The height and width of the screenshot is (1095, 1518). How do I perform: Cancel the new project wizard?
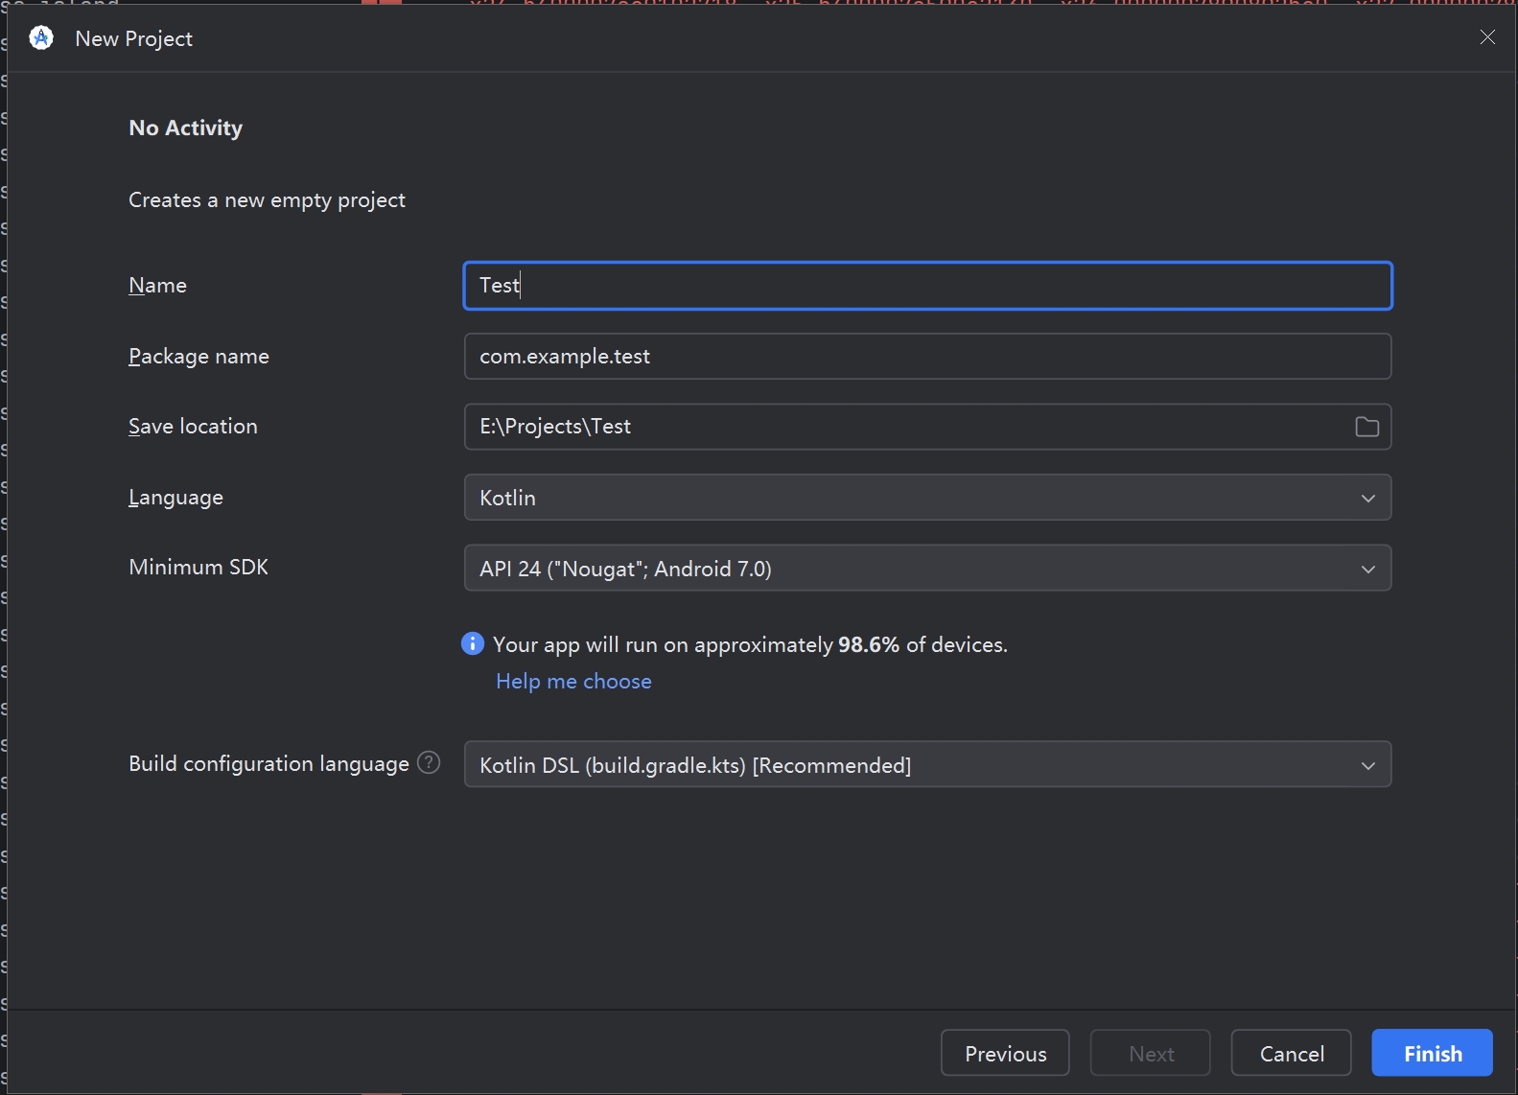(1292, 1054)
